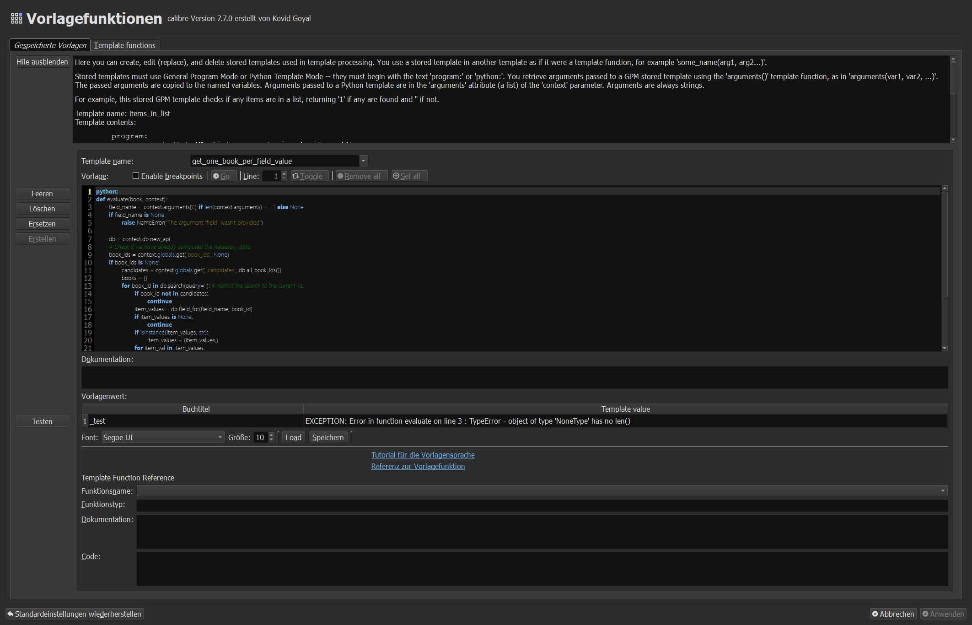Click the Remove all breakpoints button
Image resolution: width=972 pixels, height=625 pixels.
click(361, 176)
